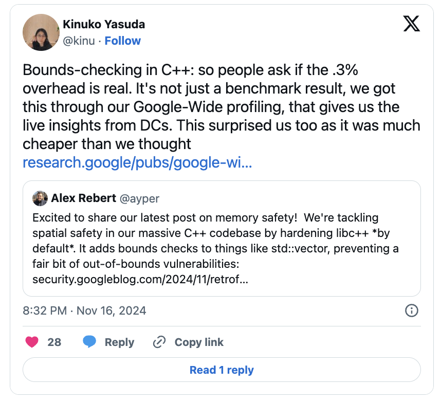
Task: Click the 8:32 PM Nov 16 timestamp
Action: [85, 310]
